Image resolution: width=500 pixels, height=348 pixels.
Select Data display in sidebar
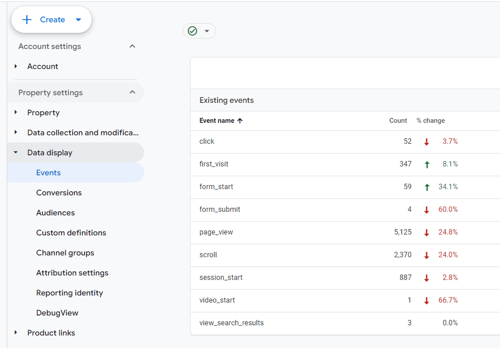click(x=50, y=153)
